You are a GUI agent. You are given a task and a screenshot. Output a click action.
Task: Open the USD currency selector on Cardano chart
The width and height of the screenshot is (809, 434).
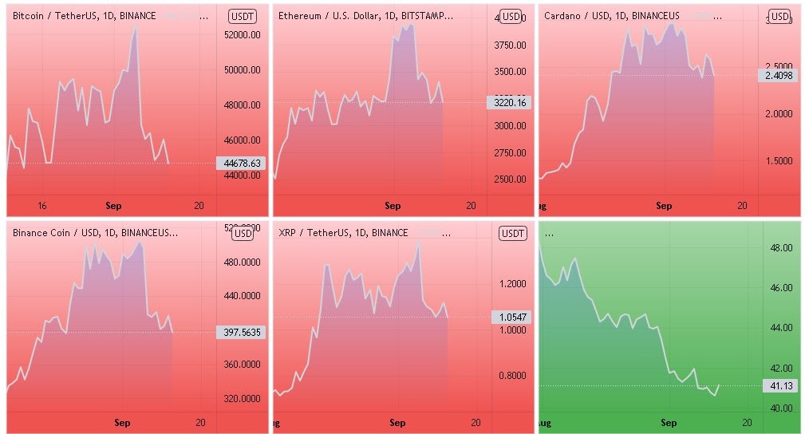pos(779,16)
